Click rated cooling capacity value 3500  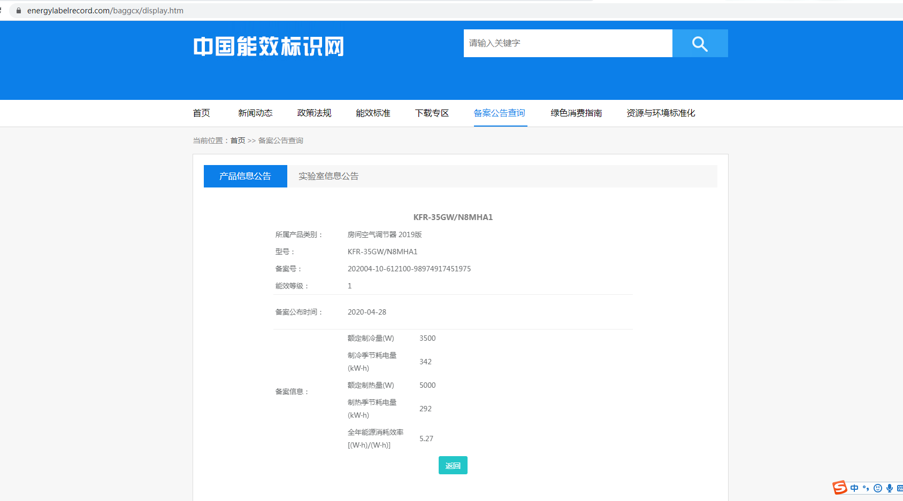(427, 338)
